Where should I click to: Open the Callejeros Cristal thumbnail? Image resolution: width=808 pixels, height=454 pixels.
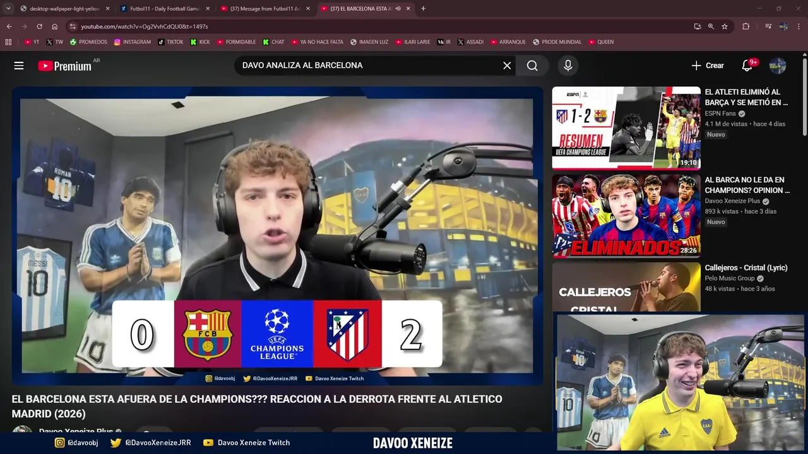coord(626,287)
